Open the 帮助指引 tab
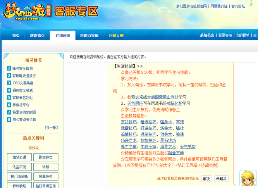The width and height of the screenshot is (258, 188). coord(37,35)
